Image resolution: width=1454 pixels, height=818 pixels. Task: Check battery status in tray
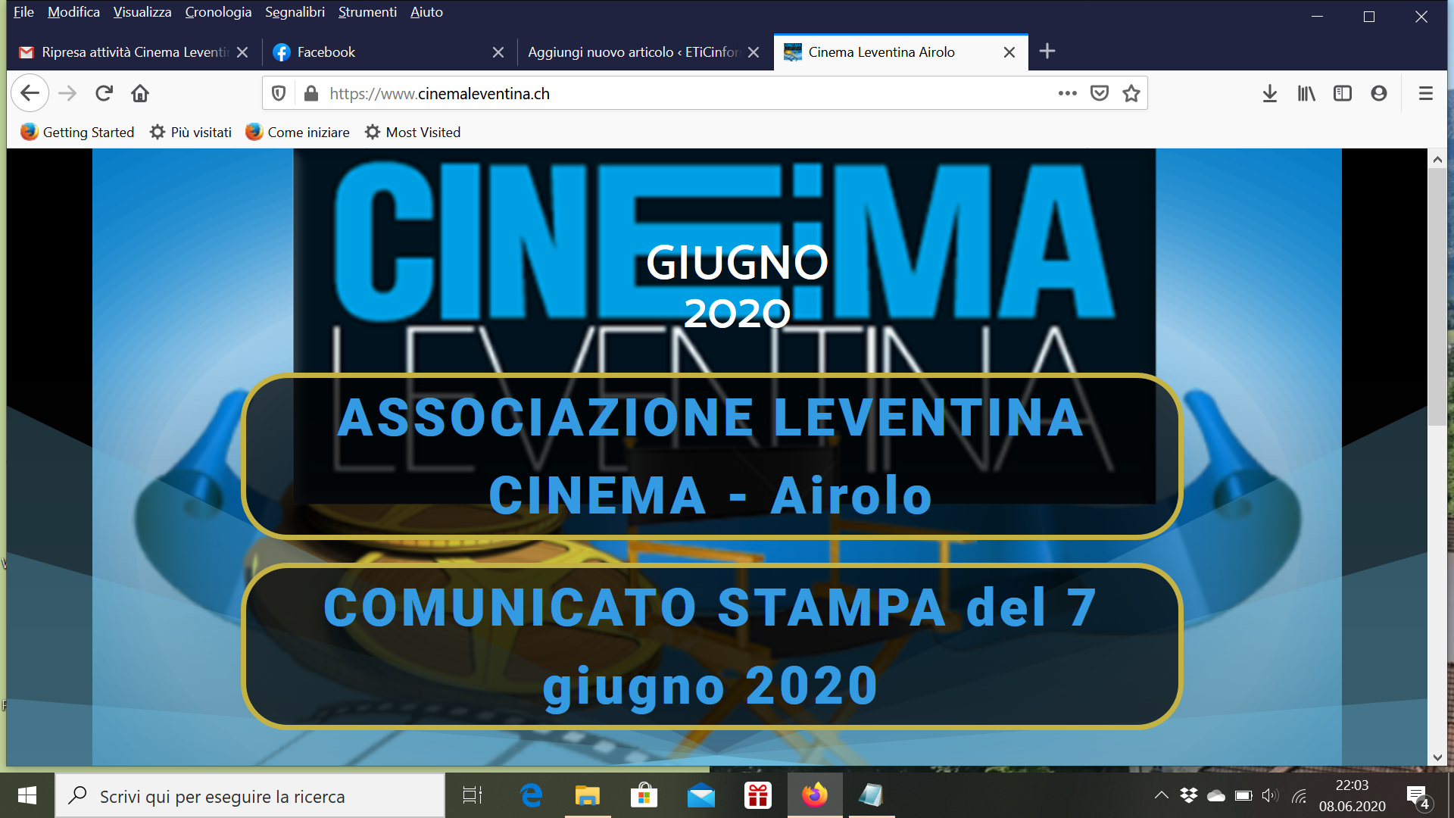point(1243,795)
